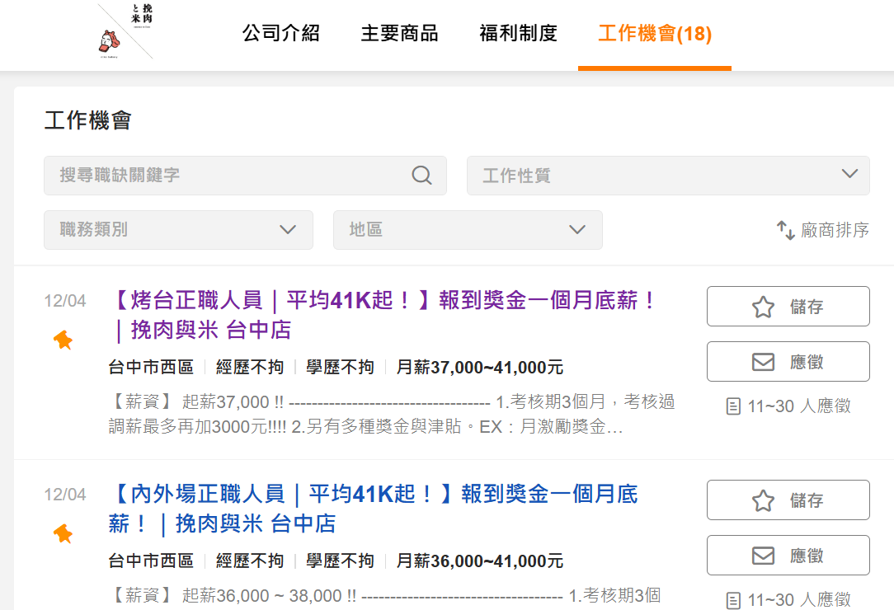This screenshot has width=894, height=610.
Task: Focus the 搜尋職缺關鍵字 search field
Action: (x=231, y=176)
